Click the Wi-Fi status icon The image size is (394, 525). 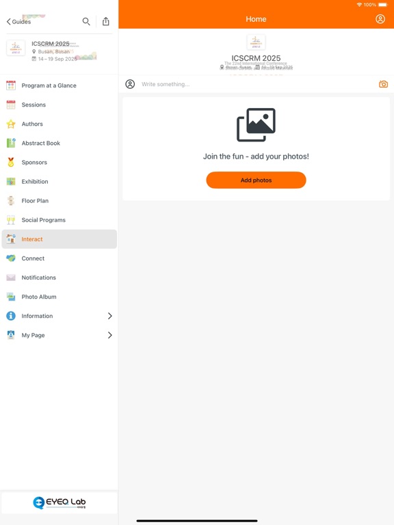click(x=359, y=5)
